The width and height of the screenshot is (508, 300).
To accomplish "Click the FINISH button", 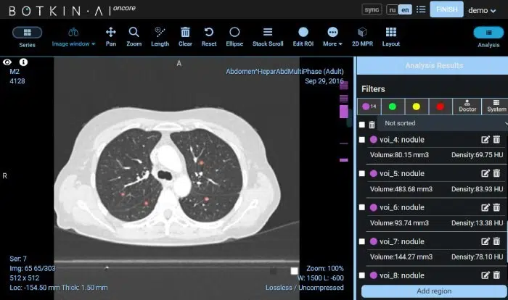I will [x=446, y=9].
